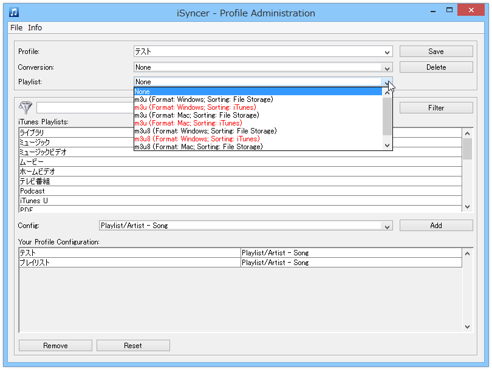Screen dimensions: 492x370
Task: Maximize the iSyncer window
Action: 449,10
